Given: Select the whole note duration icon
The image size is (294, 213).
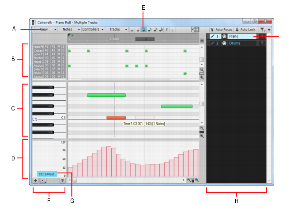Looking at the screenshot, I should click(132, 30).
